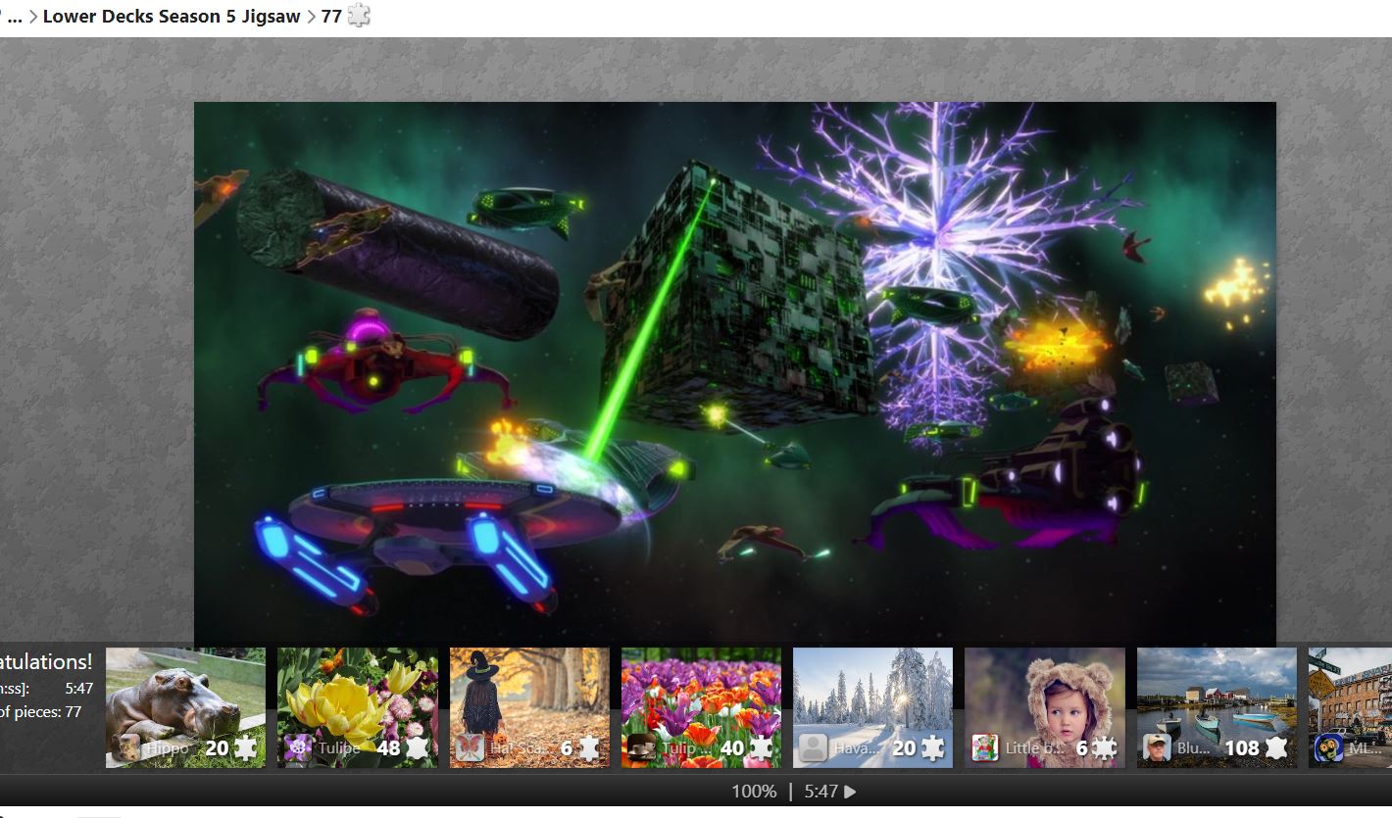Click the 100% completion status
This screenshot has height=818, width=1392.
click(x=754, y=792)
